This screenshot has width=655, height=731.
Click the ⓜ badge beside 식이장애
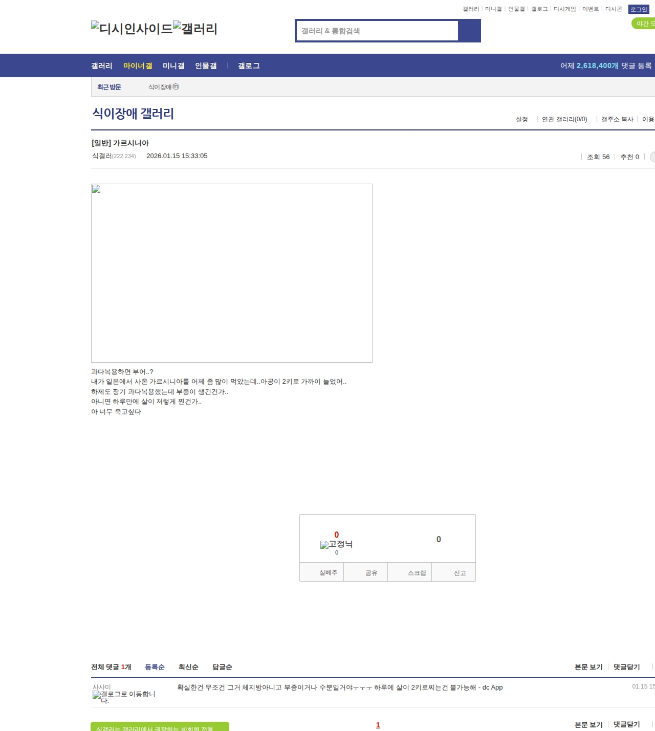click(x=176, y=87)
